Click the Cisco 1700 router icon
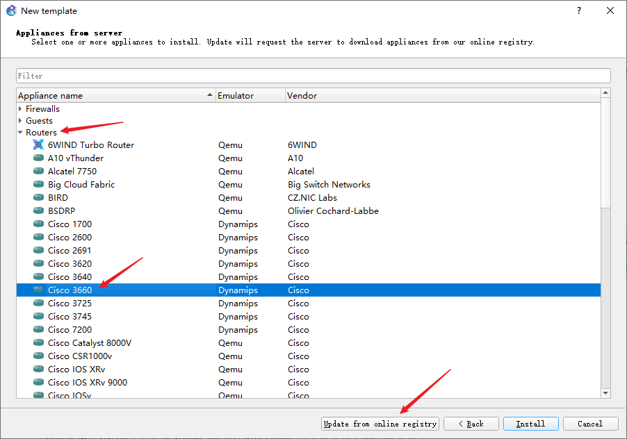Image resolution: width=627 pixels, height=439 pixels. (38, 224)
